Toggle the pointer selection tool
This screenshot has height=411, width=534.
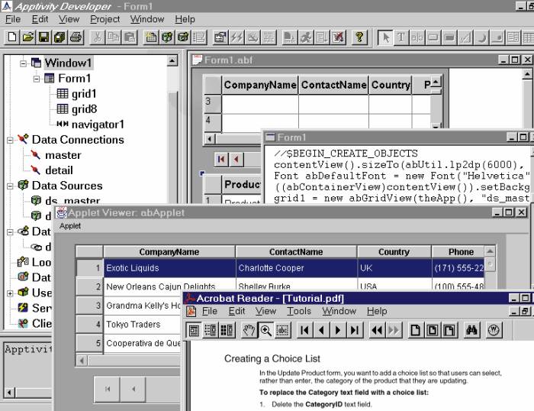pos(385,37)
